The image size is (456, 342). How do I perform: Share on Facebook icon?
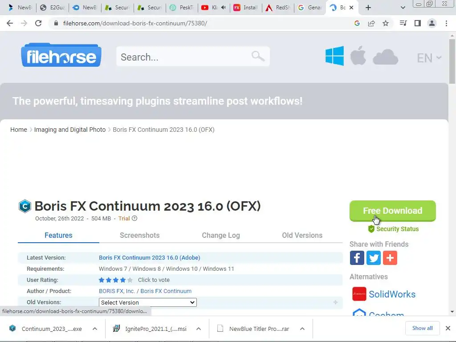357,258
